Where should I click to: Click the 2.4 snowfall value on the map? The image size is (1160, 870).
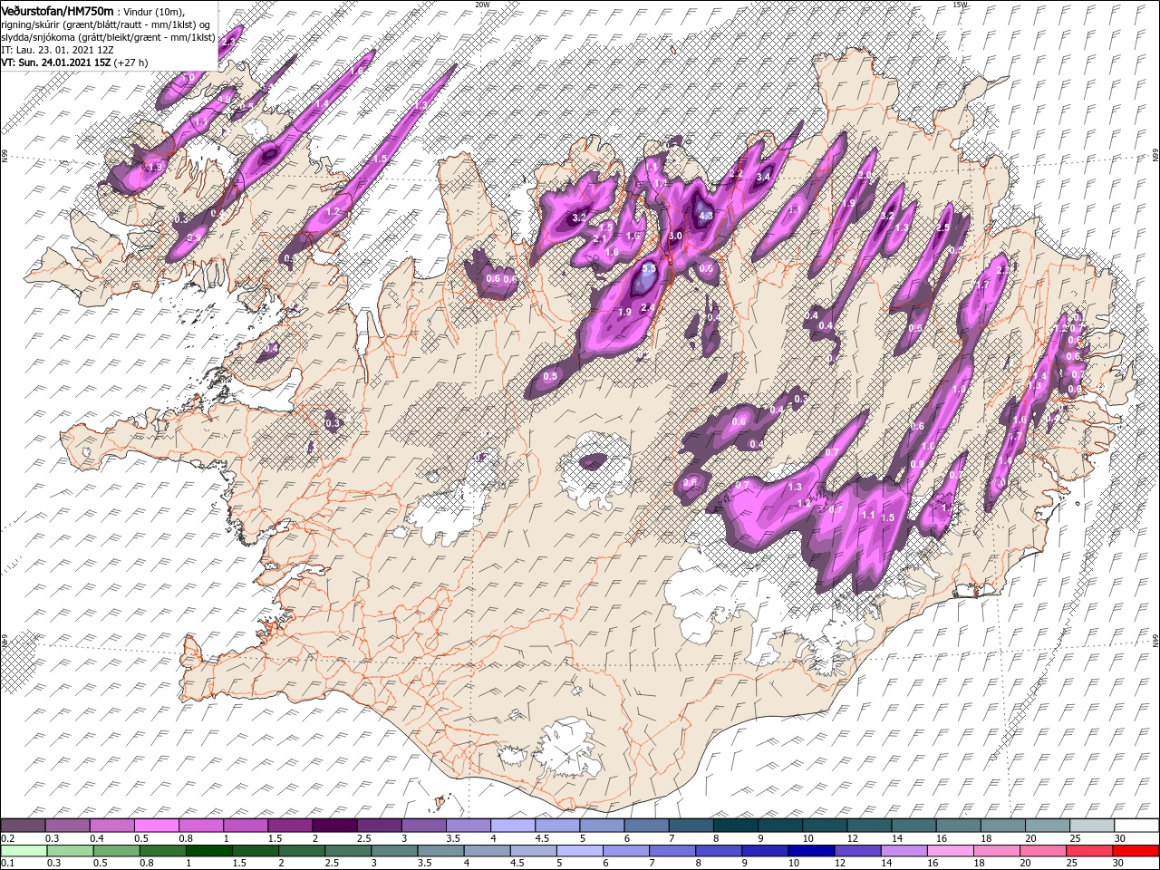pyautogui.click(x=647, y=308)
